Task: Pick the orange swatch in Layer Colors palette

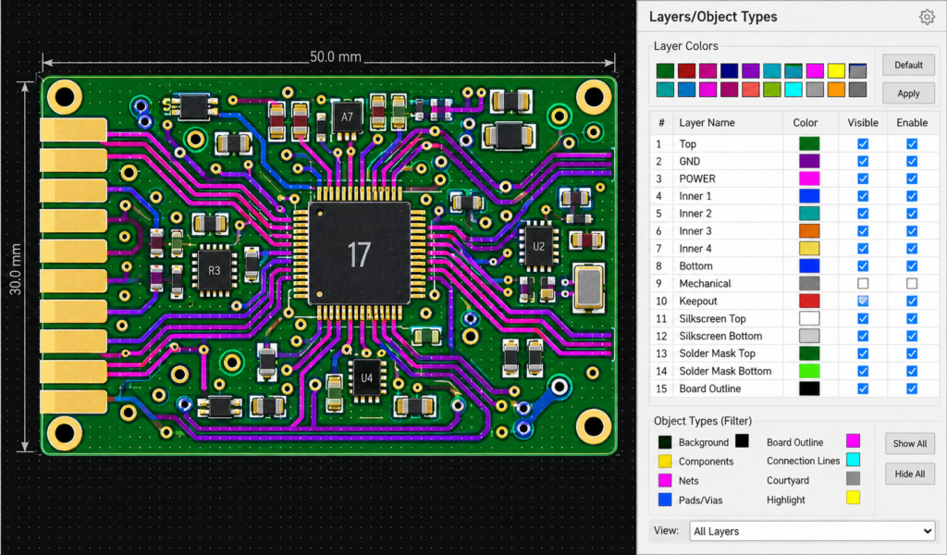Action: [x=836, y=90]
